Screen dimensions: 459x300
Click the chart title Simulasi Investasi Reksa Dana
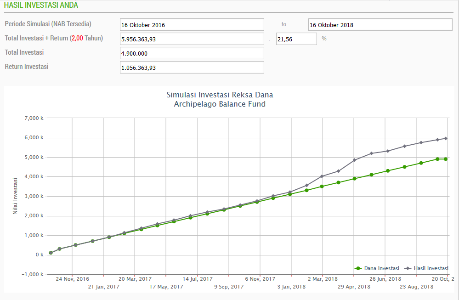pyautogui.click(x=220, y=95)
